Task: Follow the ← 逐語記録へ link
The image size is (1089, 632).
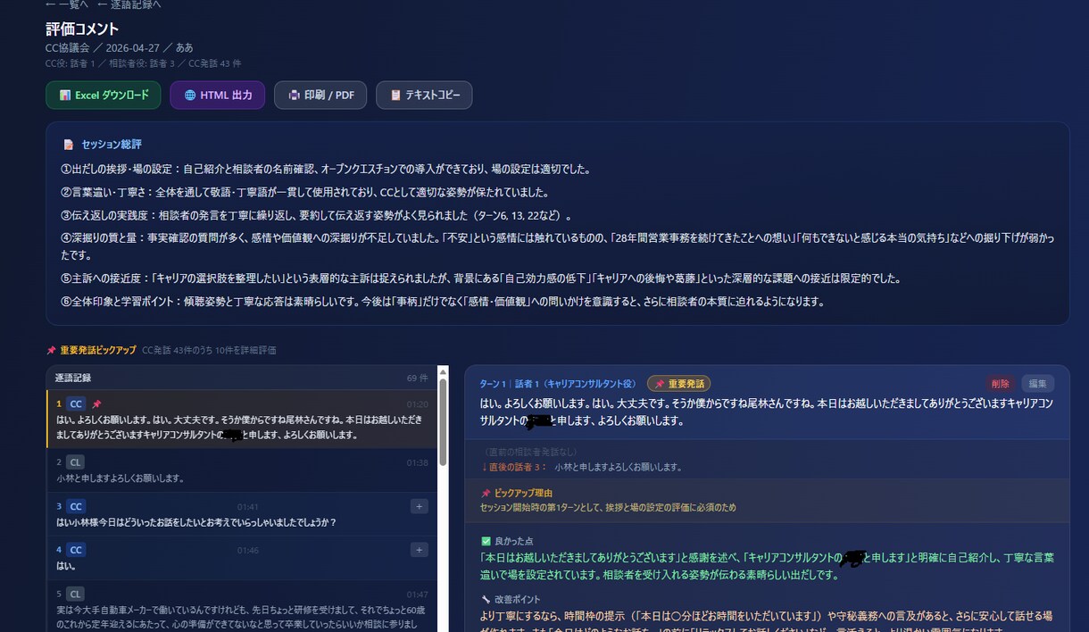Action: click(129, 4)
